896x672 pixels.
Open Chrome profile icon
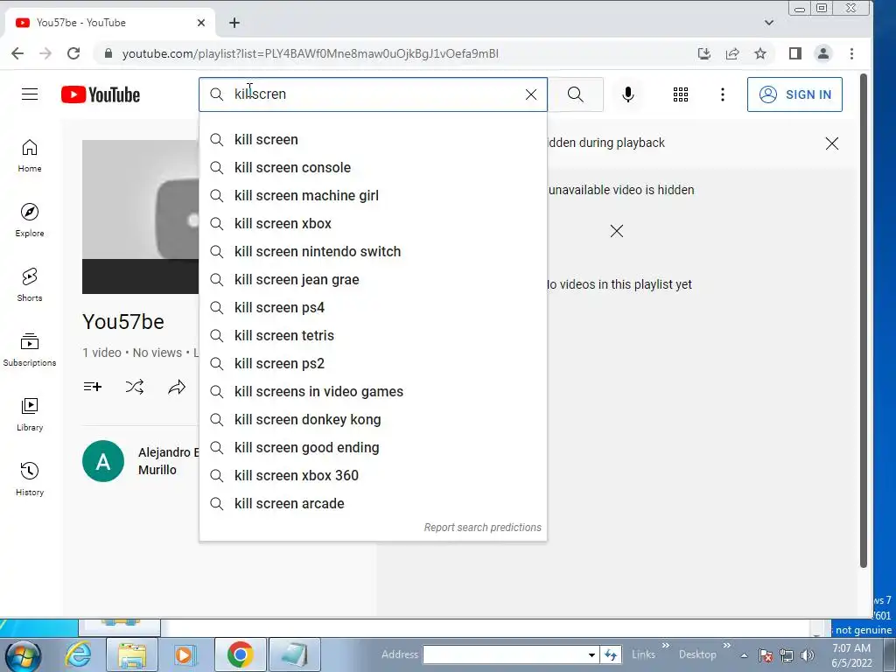tap(822, 53)
